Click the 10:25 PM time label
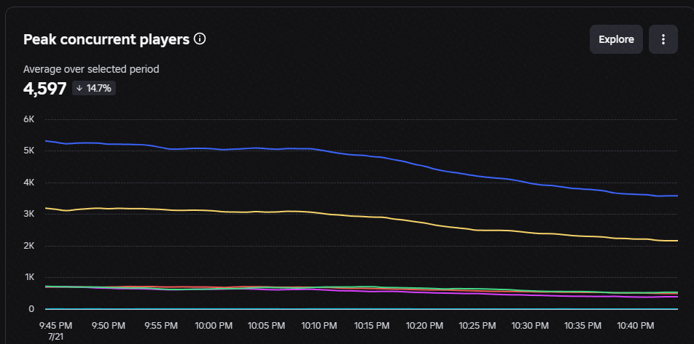This screenshot has height=344, width=694. coord(477,325)
